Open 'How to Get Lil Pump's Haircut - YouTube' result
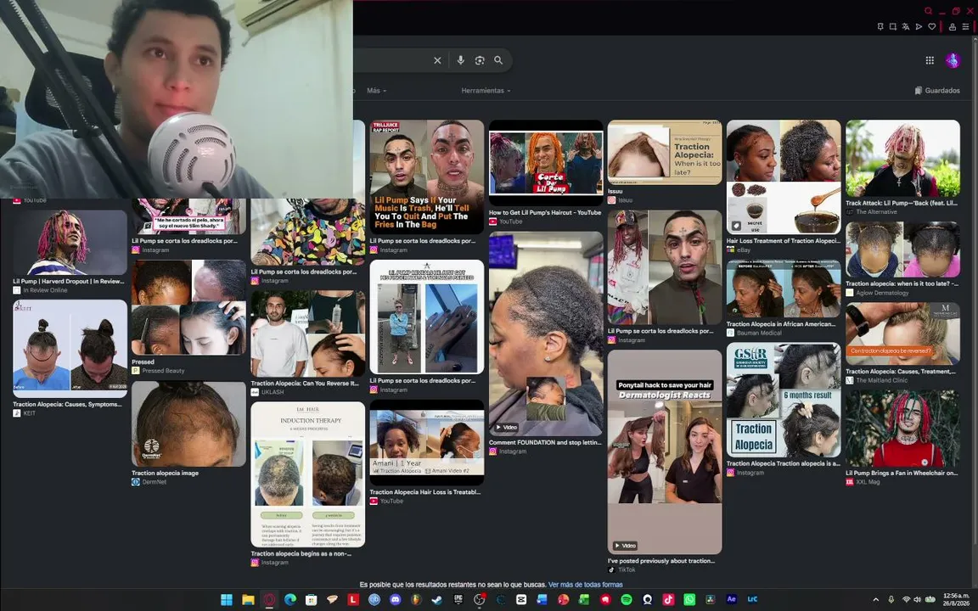Image resolution: width=978 pixels, height=611 pixels. coord(545,213)
